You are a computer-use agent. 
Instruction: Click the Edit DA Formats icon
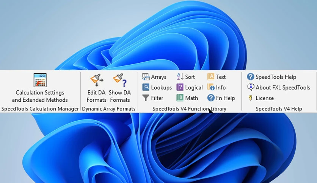click(97, 80)
